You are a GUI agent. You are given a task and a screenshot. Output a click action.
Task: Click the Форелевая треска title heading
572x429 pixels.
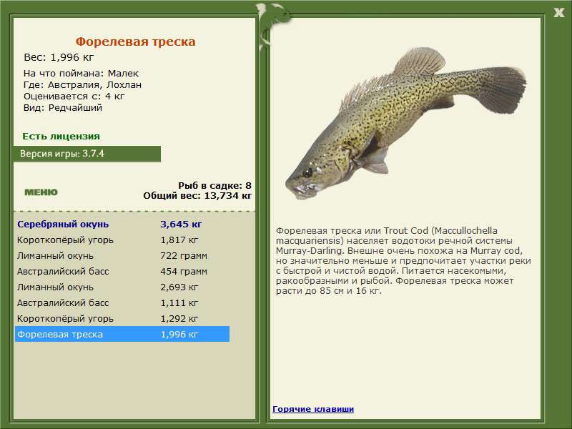[135, 41]
